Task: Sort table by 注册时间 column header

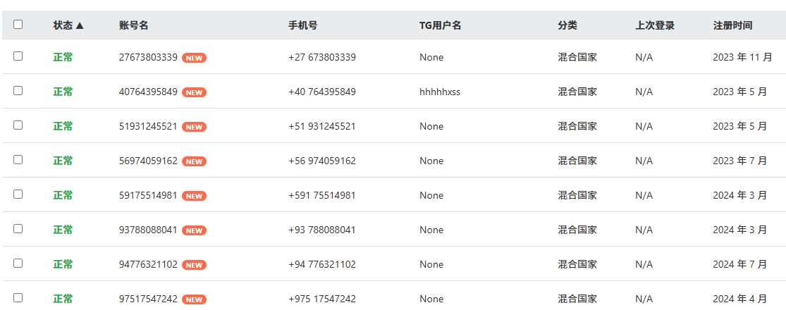Action: coord(732,25)
